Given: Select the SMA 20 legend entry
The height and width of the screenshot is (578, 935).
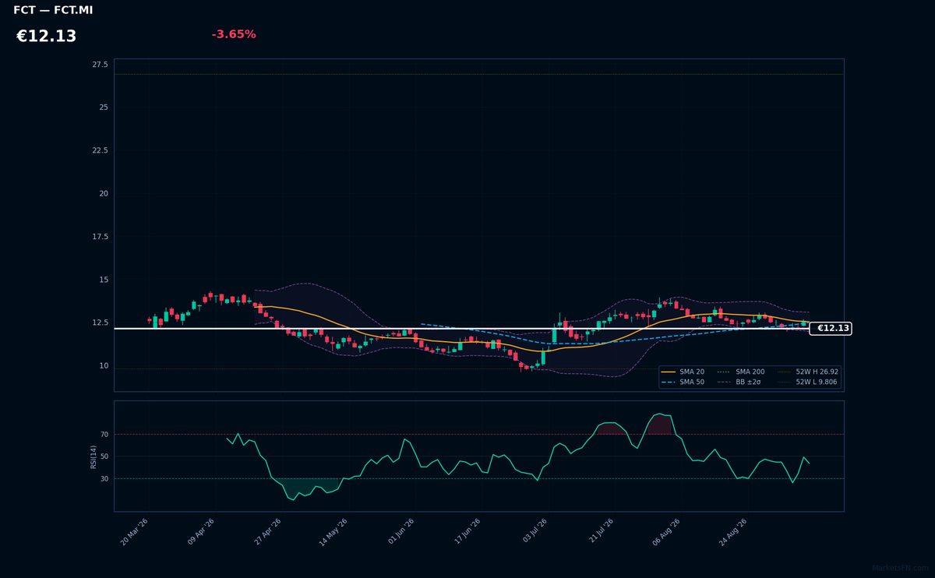Looking at the screenshot, I should click(683, 372).
